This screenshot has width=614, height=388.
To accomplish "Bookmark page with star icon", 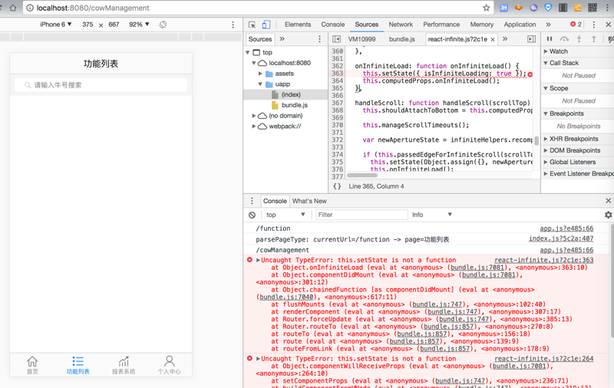I will (487, 8).
